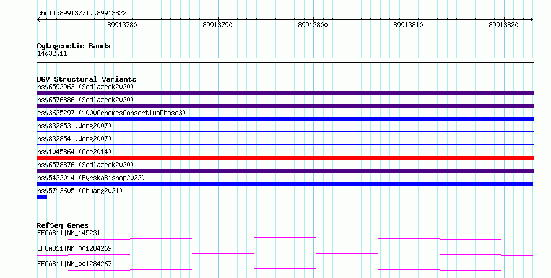Select the DGV Structural Variants track title
This screenshot has height=278, width=551.
point(87,79)
